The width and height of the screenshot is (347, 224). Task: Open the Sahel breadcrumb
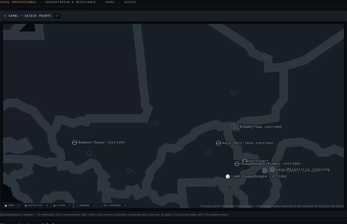pos(110,2)
